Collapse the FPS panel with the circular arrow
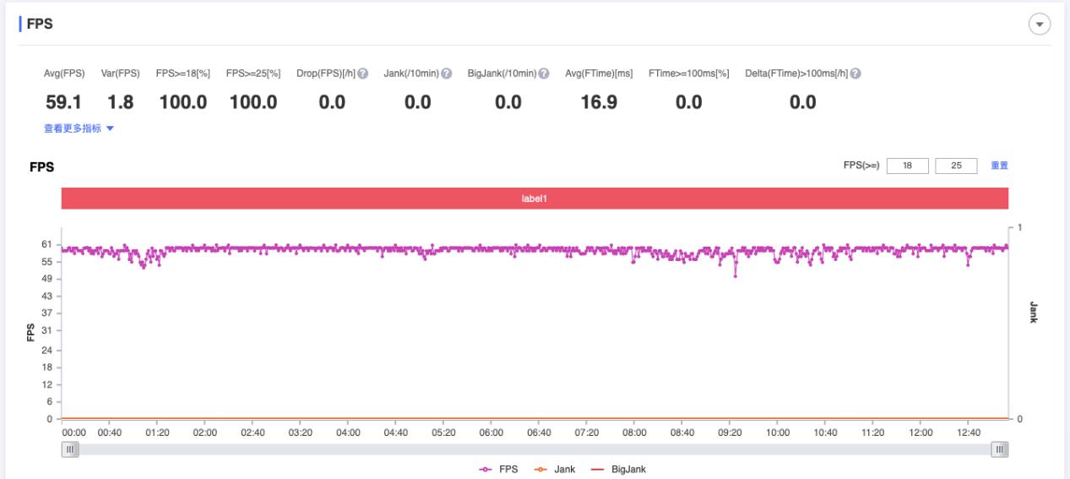This screenshot has height=479, width=1070. [1039, 24]
